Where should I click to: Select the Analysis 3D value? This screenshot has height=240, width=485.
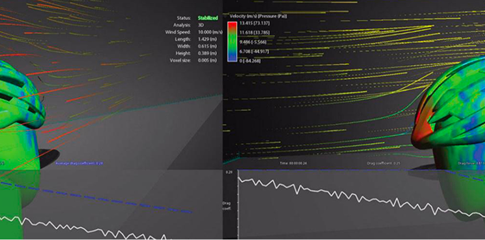[201, 25]
